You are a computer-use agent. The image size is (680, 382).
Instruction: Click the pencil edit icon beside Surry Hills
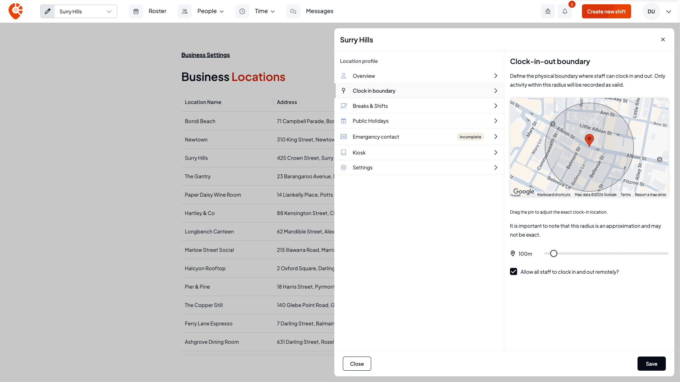point(47,11)
